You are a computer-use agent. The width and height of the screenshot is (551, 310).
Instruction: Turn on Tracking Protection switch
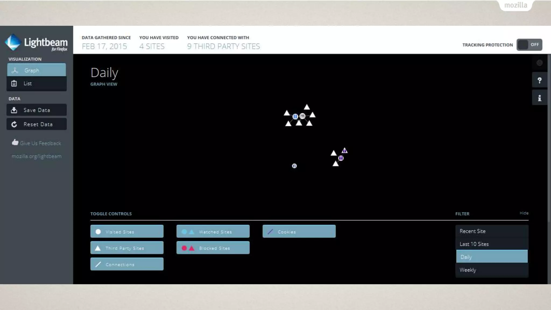click(529, 45)
